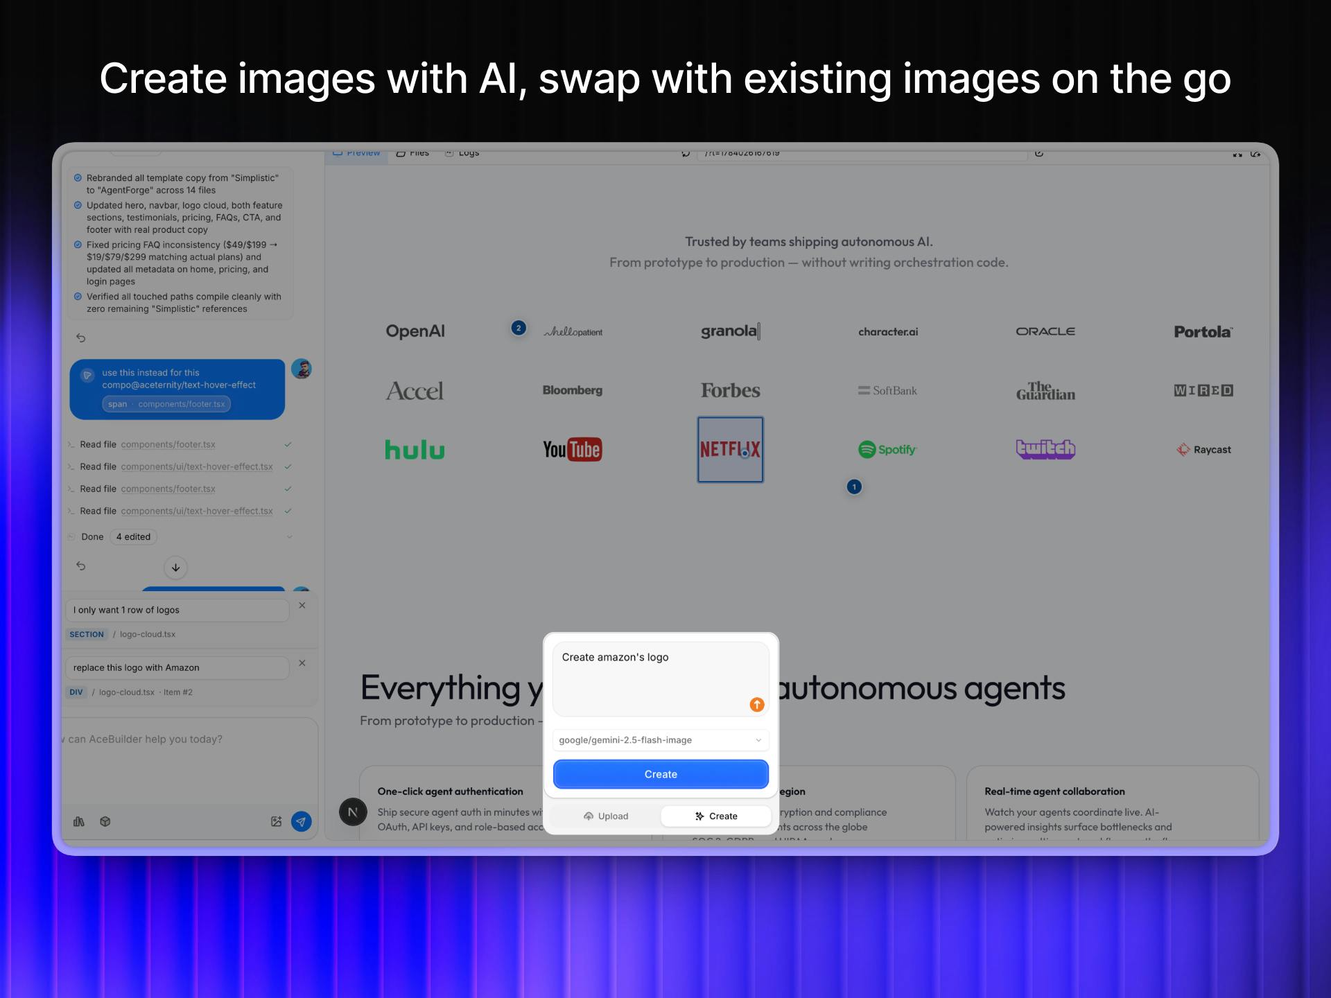Click the "Rebranded all template copy" summary line
The image size is (1331, 998).
coord(182,184)
